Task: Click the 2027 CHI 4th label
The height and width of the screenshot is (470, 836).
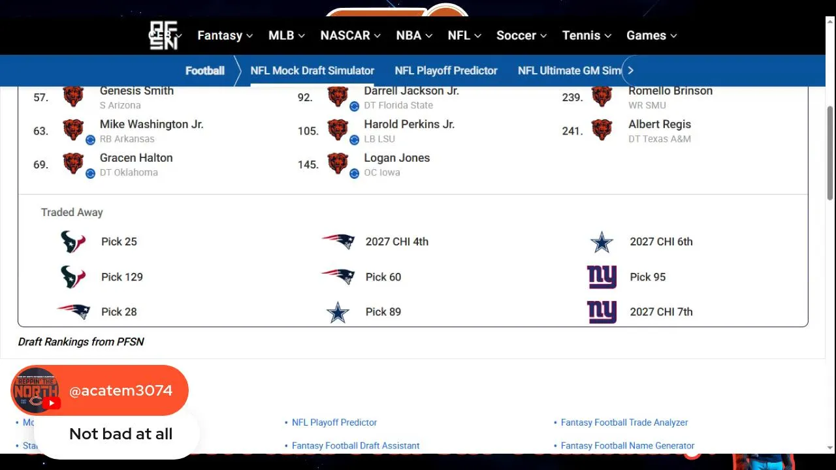Action: tap(397, 242)
